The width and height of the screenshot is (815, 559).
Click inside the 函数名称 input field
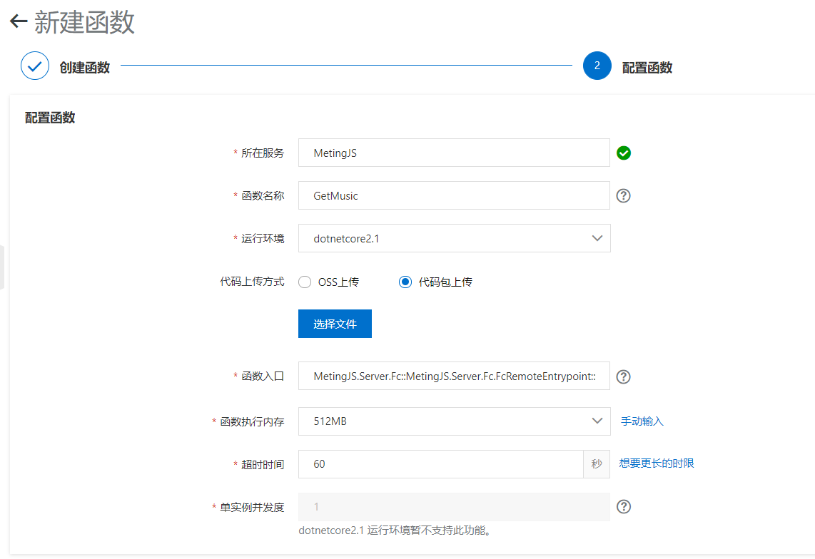coord(454,195)
